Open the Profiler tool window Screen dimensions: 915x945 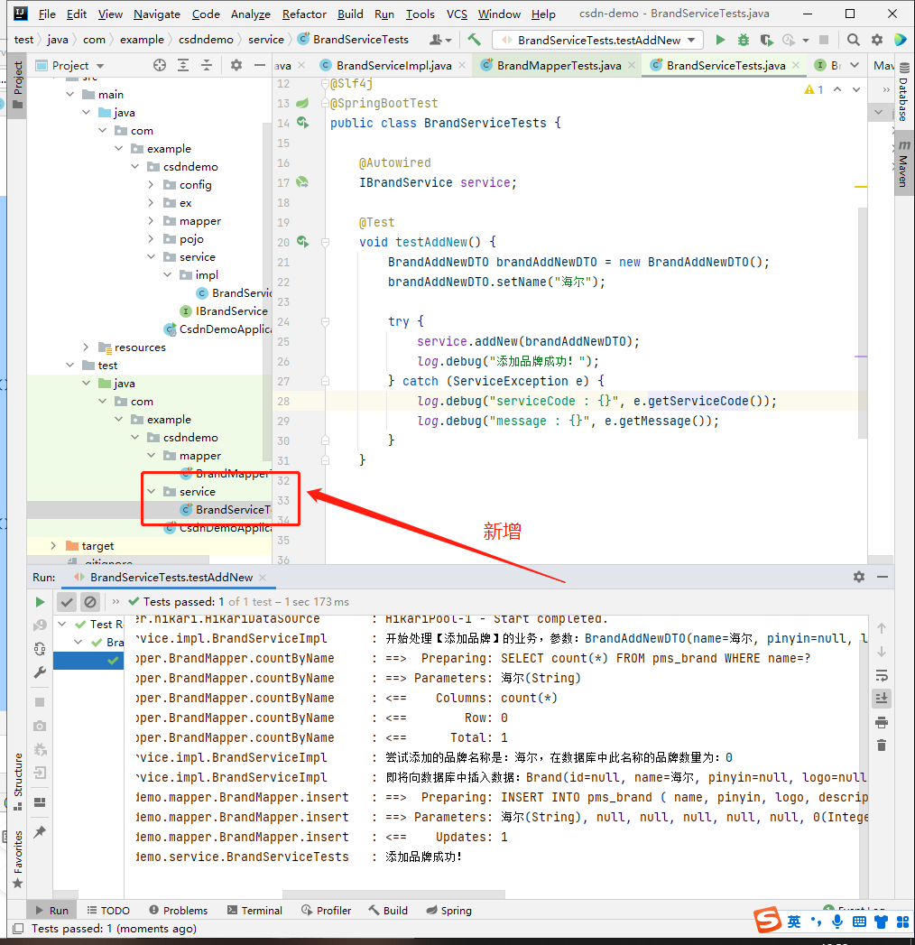[x=327, y=910]
